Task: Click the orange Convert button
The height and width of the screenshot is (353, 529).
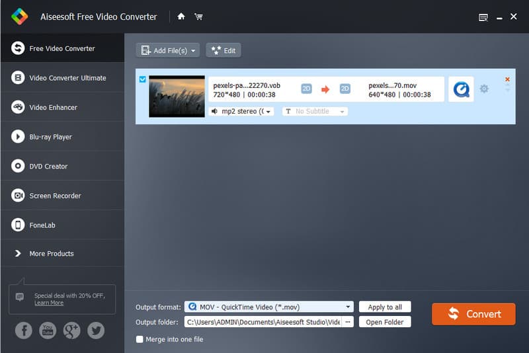Action: (x=473, y=314)
